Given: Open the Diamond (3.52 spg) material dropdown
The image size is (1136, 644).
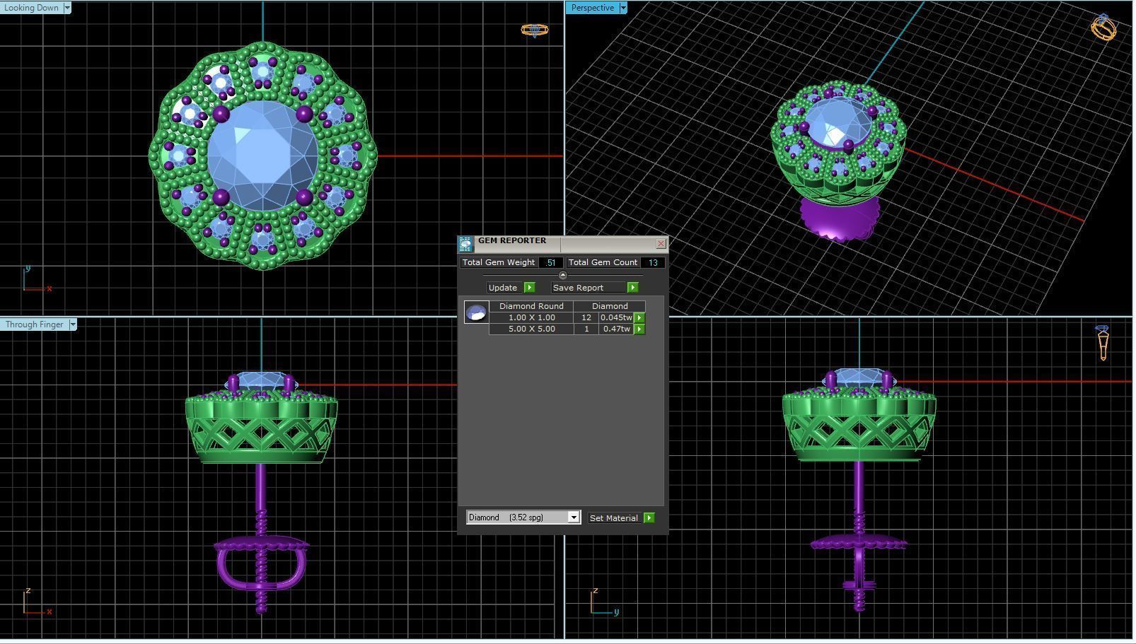Looking at the screenshot, I should pyautogui.click(x=574, y=517).
